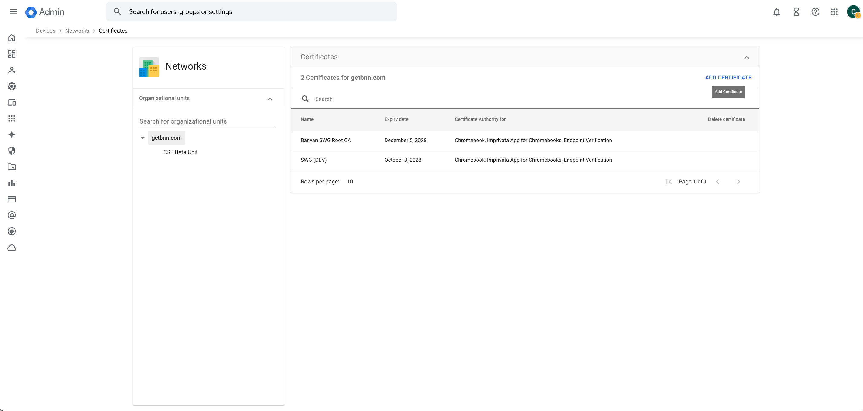
Task: Focus the organizational units search field
Action: (207, 121)
